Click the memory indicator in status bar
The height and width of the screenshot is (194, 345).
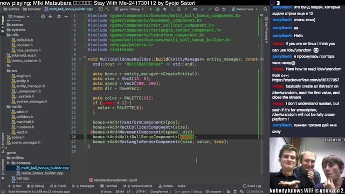(255, 192)
